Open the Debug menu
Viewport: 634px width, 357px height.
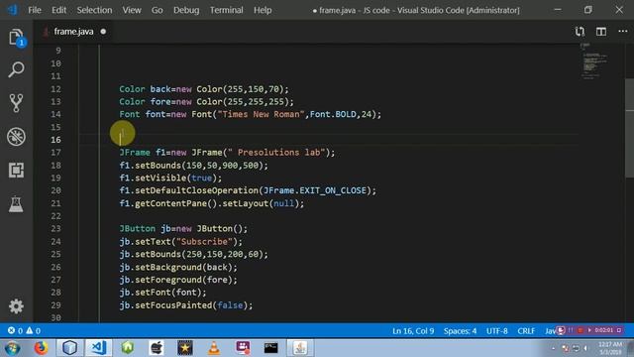tap(186, 10)
